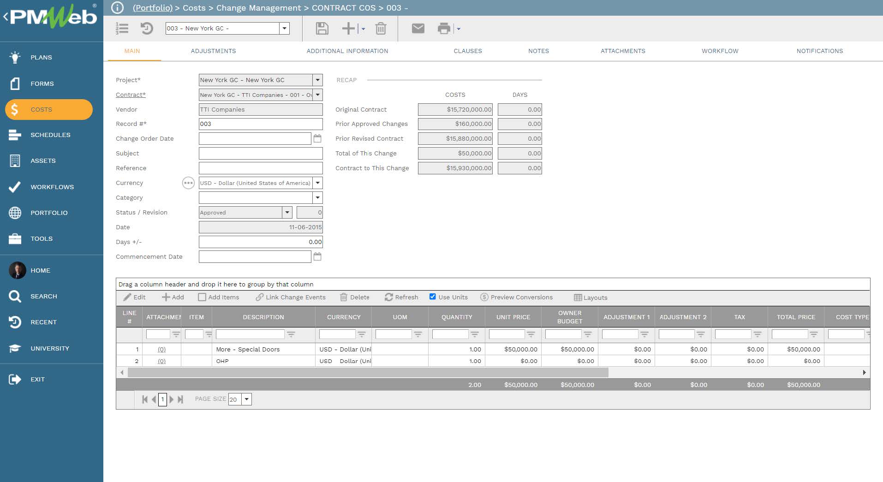Image resolution: width=883 pixels, height=482 pixels.
Task: Switch to the Additional Information tab
Action: 347,51
